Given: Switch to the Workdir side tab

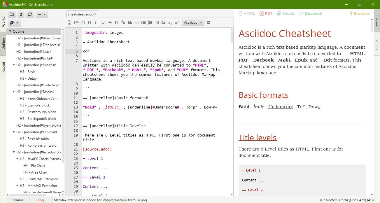Looking at the screenshot, I should click(3, 20).
